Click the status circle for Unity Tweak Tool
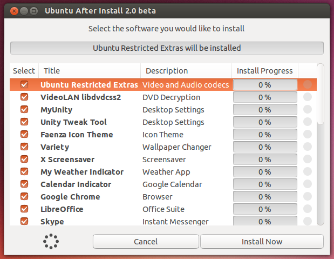Screen dimensions: 334x259 (x=308, y=122)
